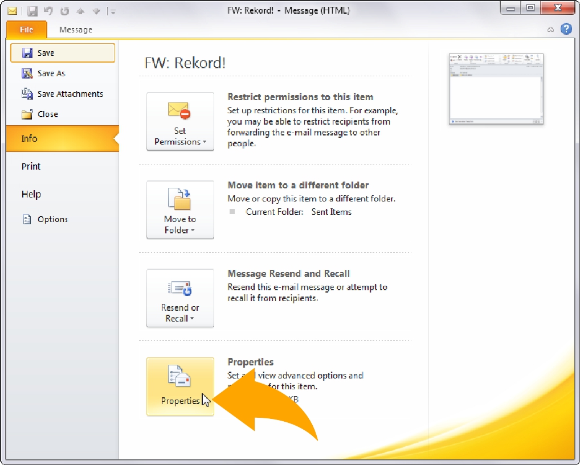
Task: Expand the Resend or Recall dropdown button
Action: coord(180,298)
